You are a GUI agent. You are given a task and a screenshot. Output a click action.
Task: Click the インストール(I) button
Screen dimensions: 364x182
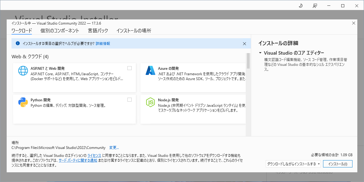(338, 164)
